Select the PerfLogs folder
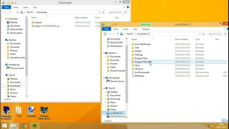Image resolution: width=229 pixels, height=129 pixels. click(138, 55)
